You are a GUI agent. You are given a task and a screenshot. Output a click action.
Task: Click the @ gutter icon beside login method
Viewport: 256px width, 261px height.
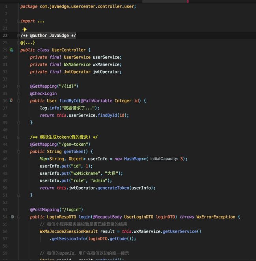(x=12, y=217)
